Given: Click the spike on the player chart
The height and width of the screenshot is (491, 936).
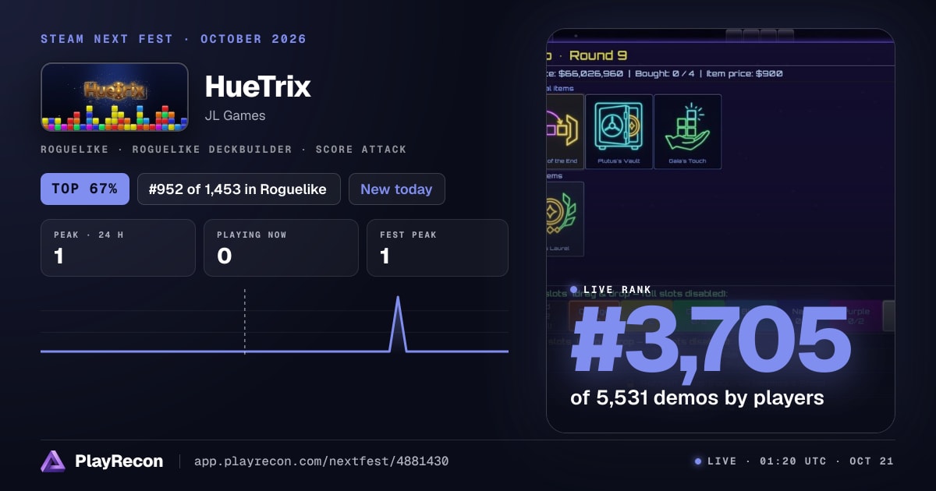Looking at the screenshot, I should tap(398, 323).
